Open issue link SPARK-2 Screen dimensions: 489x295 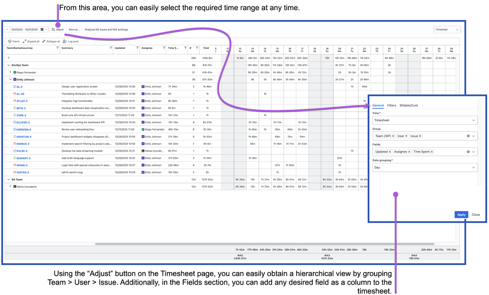click(22, 165)
